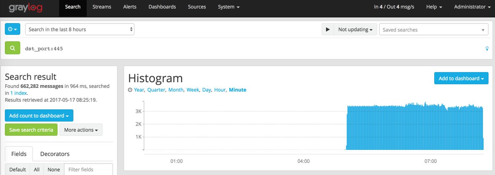Navigate to Sources
The height and width of the screenshot is (175, 495).
(197, 7)
